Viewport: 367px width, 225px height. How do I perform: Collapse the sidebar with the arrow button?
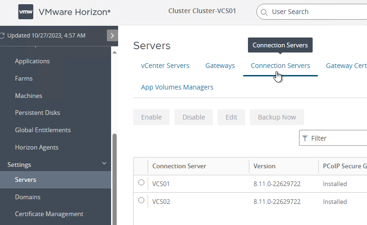pyautogui.click(x=112, y=36)
